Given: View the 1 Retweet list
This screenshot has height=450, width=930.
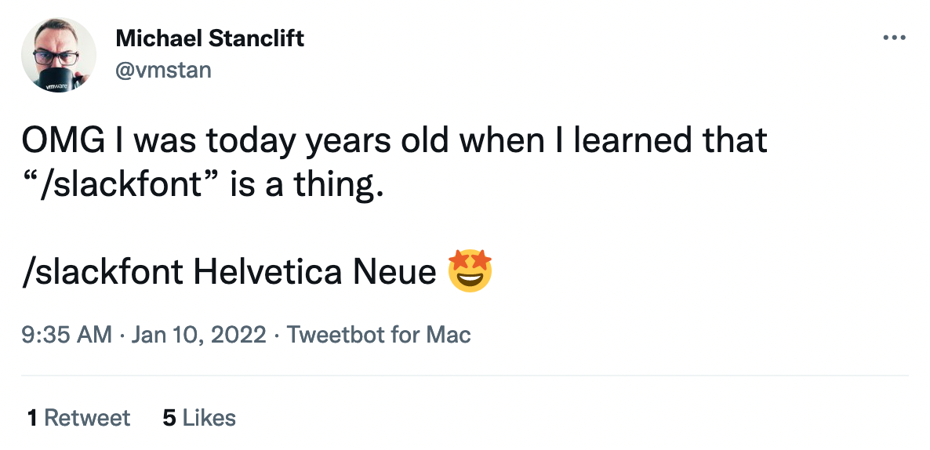Looking at the screenshot, I should (x=78, y=418).
